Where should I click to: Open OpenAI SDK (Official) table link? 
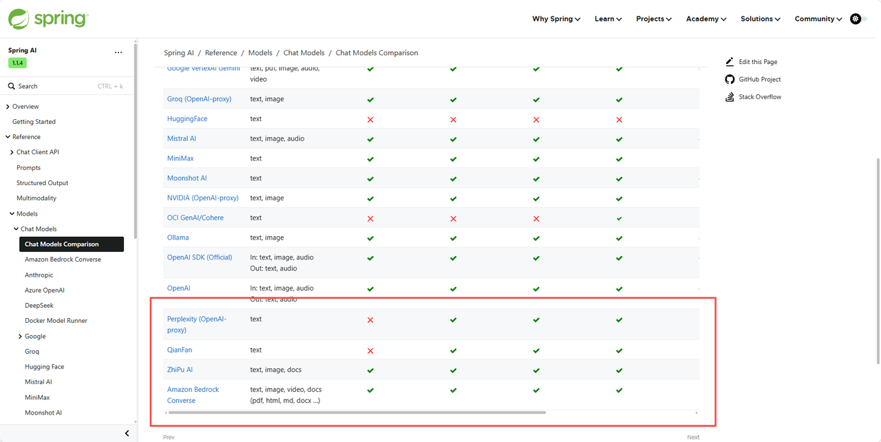[x=200, y=257]
